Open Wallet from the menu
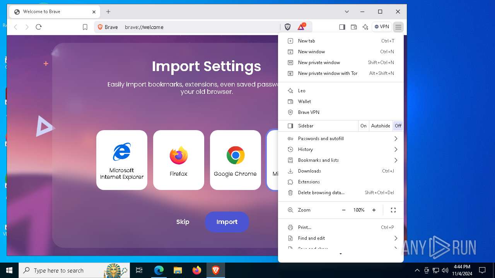495x278 pixels. [x=341, y=102]
